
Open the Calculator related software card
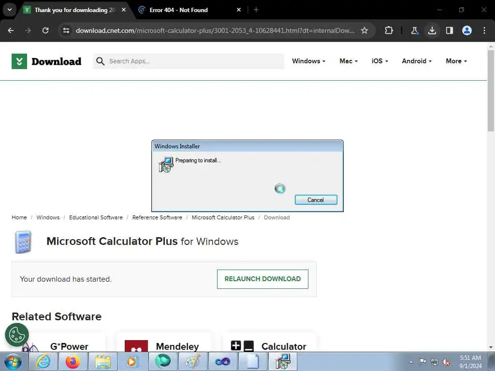tap(269, 342)
